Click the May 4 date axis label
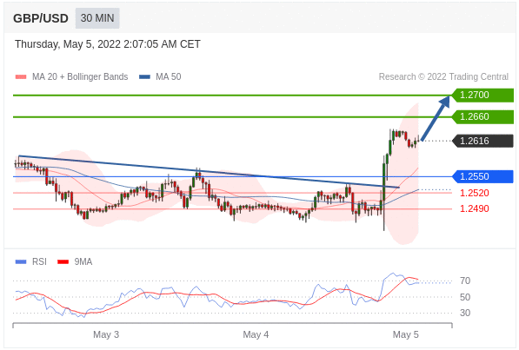This screenshot has height=350, width=519. point(256,334)
